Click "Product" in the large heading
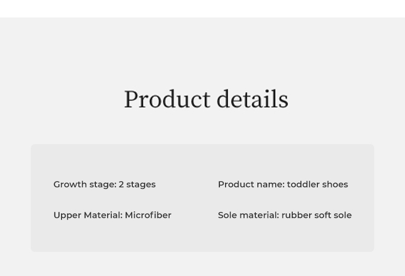Viewport: 405px width, 276px height. [167, 100]
